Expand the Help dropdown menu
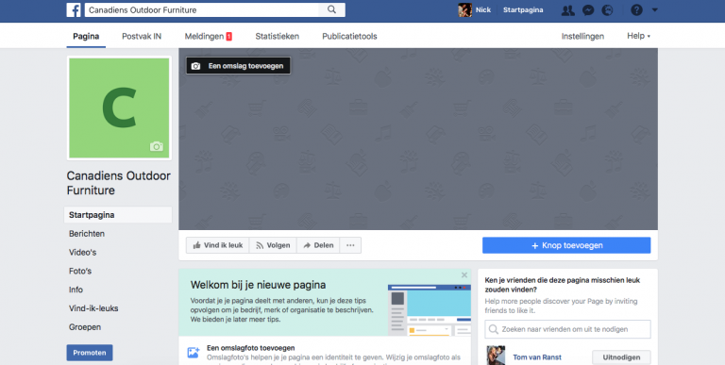The width and height of the screenshot is (725, 365). [x=638, y=36]
